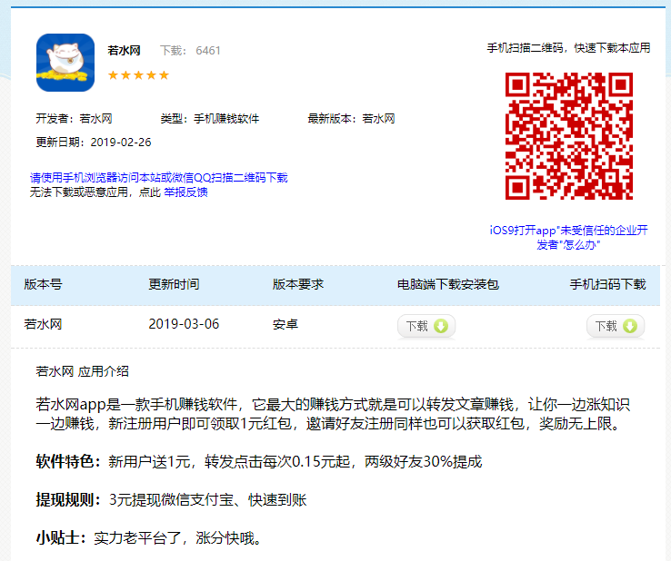Click the 电脑端下载安装包 下载 button
This screenshot has width=671, height=561.
(426, 327)
